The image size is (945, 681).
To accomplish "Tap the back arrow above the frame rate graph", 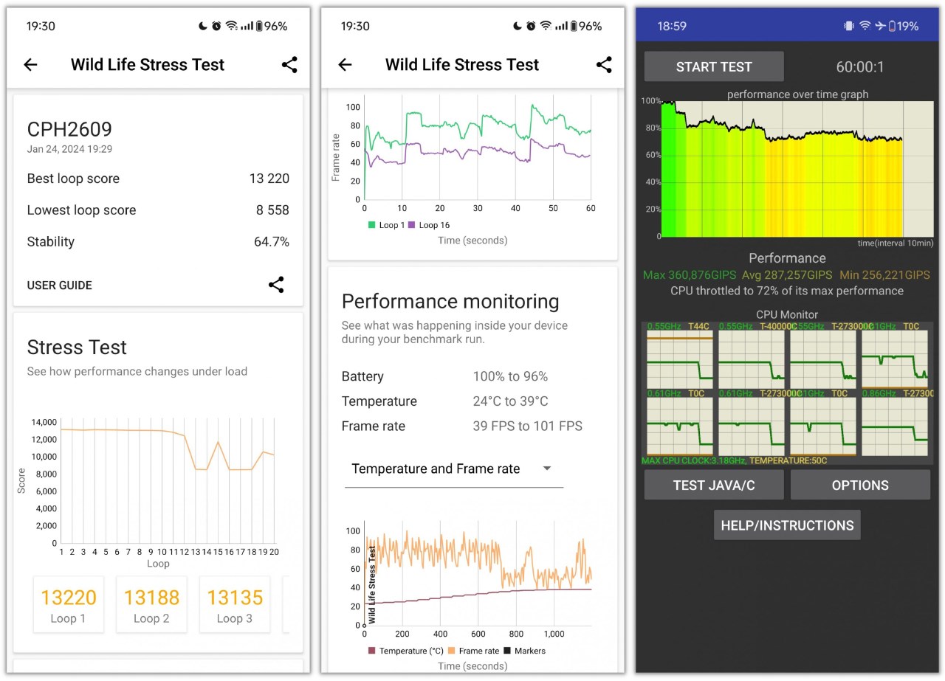I will pyautogui.click(x=345, y=65).
